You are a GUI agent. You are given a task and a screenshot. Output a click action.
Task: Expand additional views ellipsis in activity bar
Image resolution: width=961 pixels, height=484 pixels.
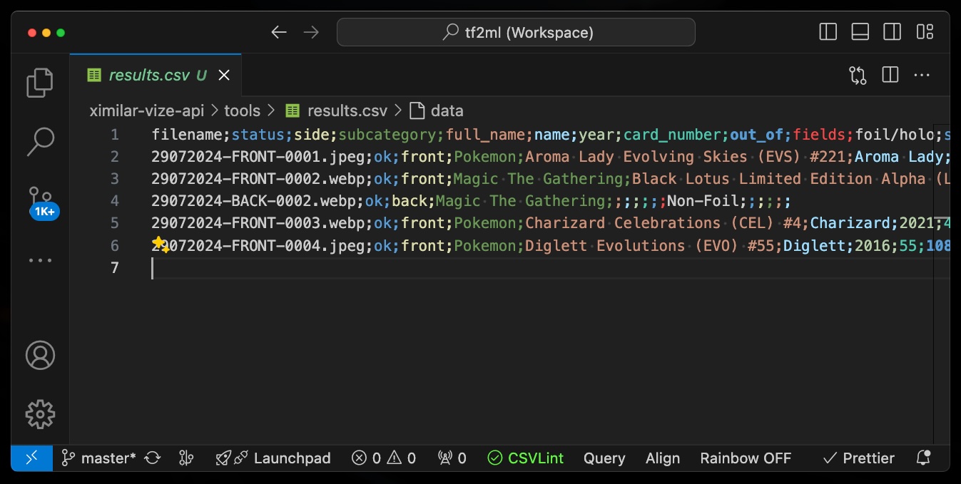(x=40, y=260)
